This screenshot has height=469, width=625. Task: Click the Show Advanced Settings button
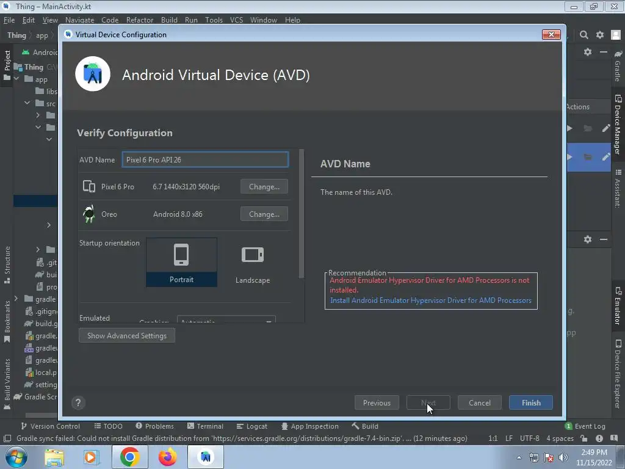coord(127,336)
